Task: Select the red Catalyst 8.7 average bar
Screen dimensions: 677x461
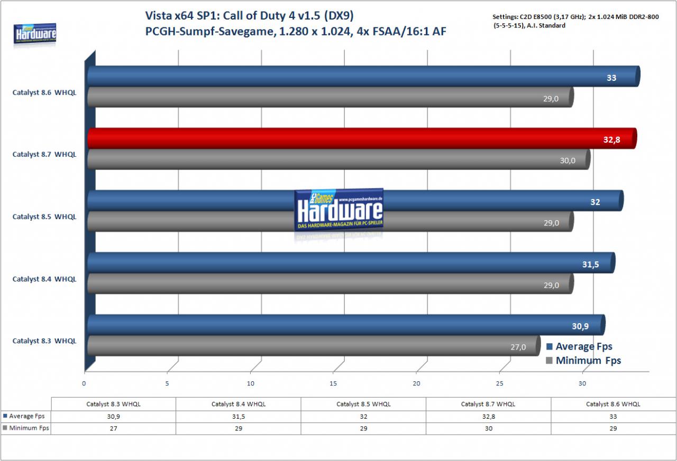Action: point(362,138)
